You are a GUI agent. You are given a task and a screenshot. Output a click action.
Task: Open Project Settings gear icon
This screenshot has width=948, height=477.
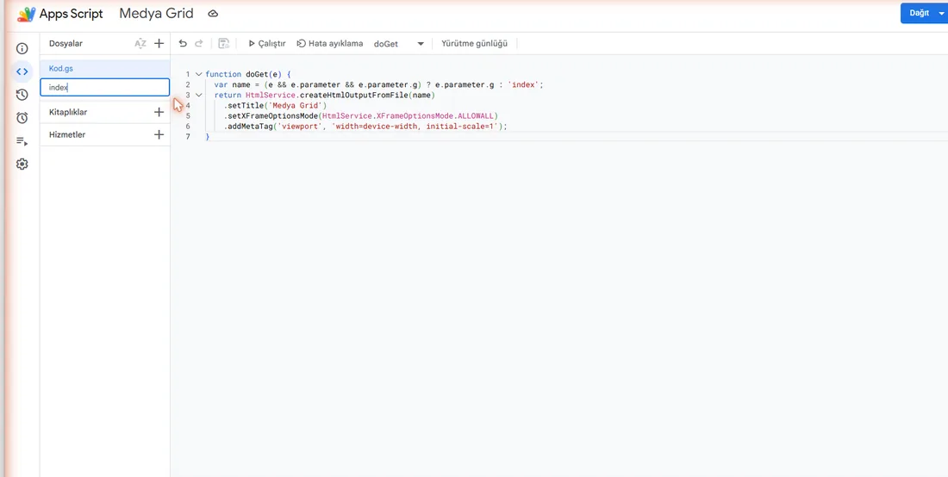click(x=22, y=164)
